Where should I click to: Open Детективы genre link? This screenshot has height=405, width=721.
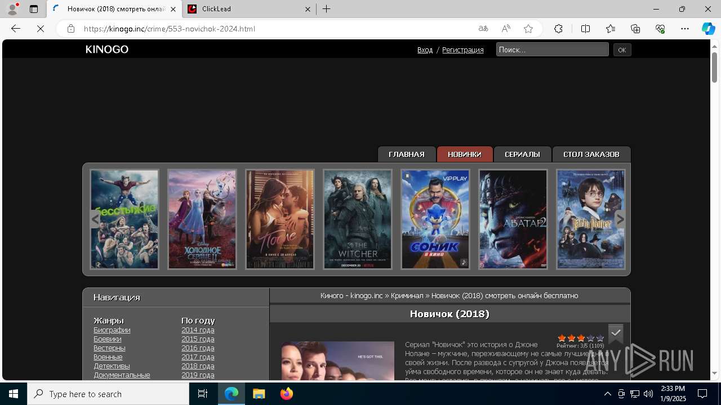pos(112,366)
